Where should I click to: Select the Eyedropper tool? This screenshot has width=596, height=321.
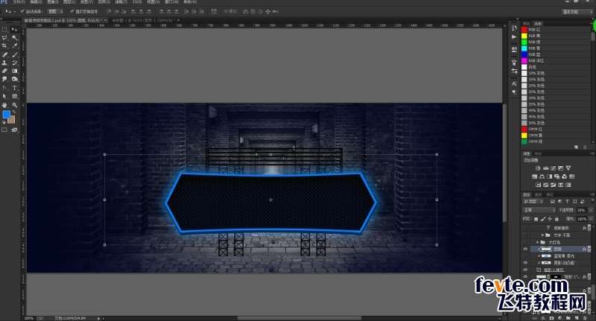coord(15,45)
